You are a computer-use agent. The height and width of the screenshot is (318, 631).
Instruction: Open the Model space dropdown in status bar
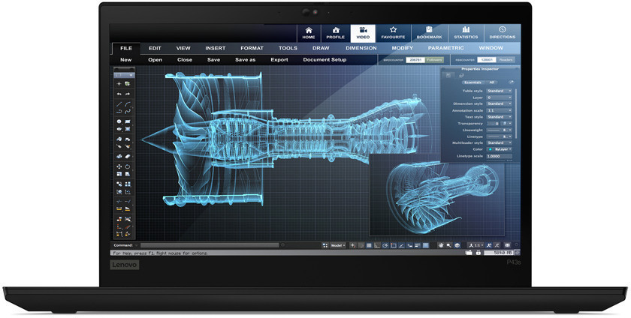pos(337,245)
